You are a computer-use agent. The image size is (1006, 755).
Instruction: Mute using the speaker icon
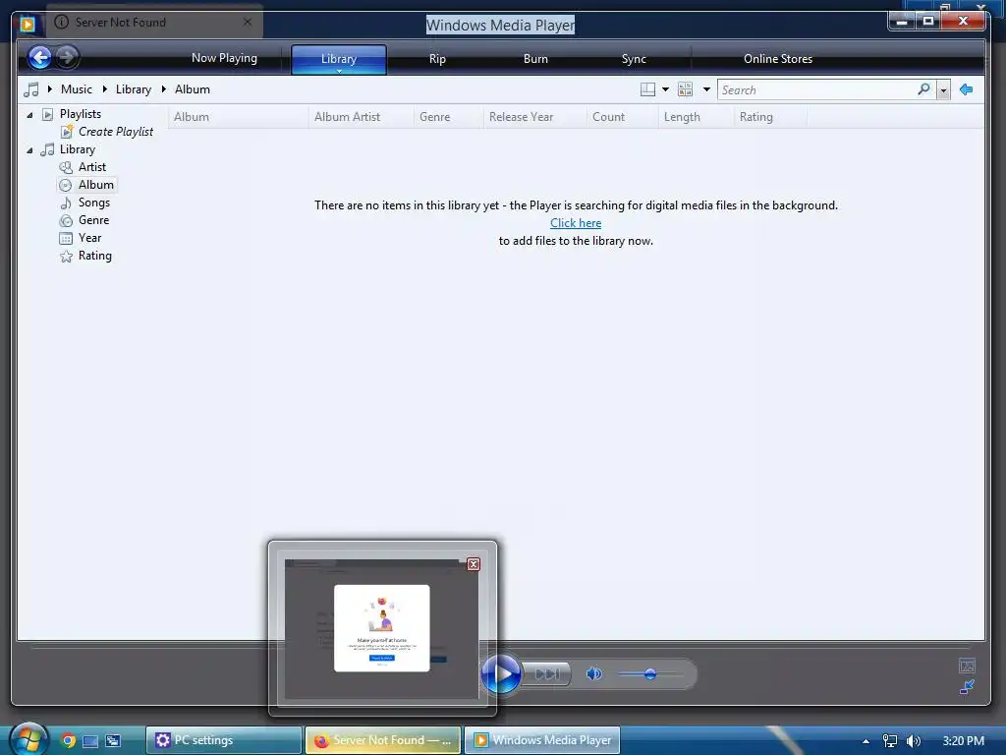point(593,674)
